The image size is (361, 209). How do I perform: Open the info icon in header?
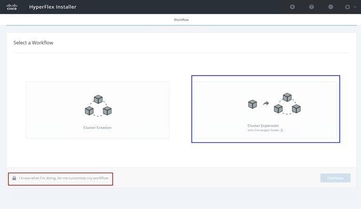point(292,7)
